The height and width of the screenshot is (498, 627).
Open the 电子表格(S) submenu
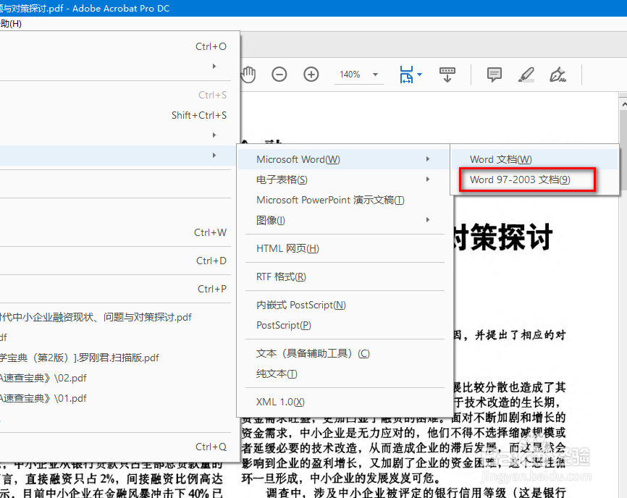click(343, 180)
